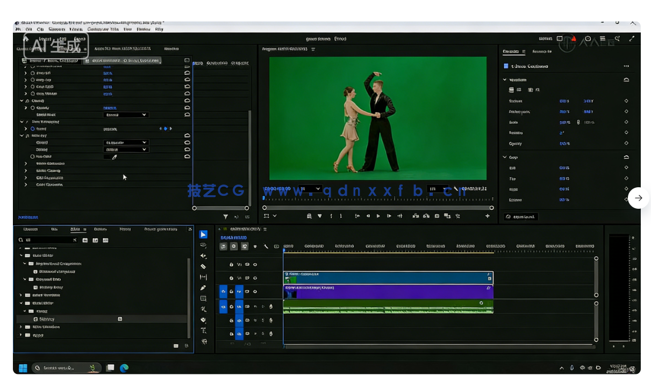The height and width of the screenshot is (382, 651).
Task: Toggle the track lock on track V1
Action: click(x=231, y=291)
